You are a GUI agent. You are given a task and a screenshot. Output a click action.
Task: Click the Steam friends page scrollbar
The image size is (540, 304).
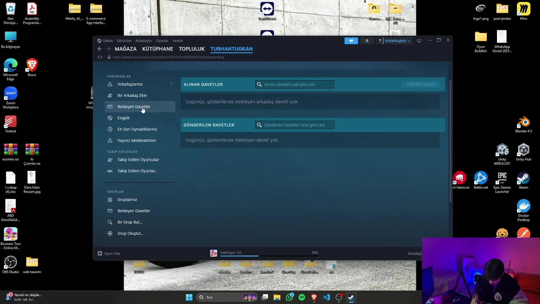point(451,141)
